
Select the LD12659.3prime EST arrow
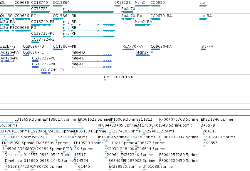tap(16, 122)
